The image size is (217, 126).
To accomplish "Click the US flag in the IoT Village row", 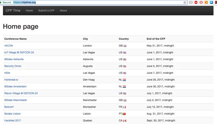I will 124,52.
